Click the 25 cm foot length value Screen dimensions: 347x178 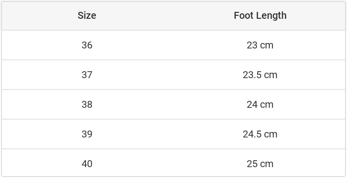click(x=260, y=164)
